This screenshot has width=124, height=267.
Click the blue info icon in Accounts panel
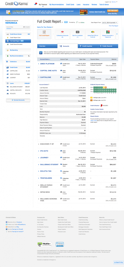coord(41,53)
